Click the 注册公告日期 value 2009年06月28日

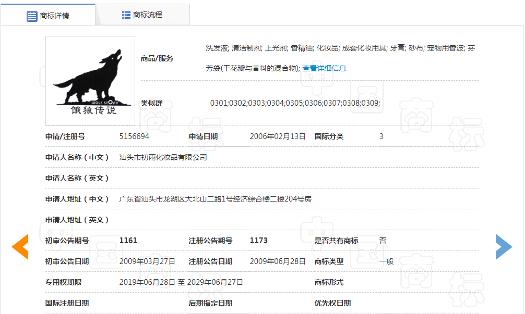[278, 261]
